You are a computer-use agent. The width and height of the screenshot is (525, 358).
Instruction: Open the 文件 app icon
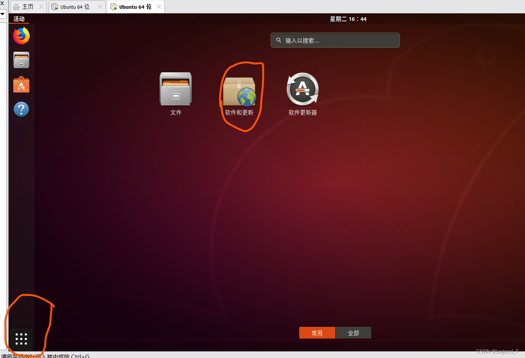[x=176, y=94]
